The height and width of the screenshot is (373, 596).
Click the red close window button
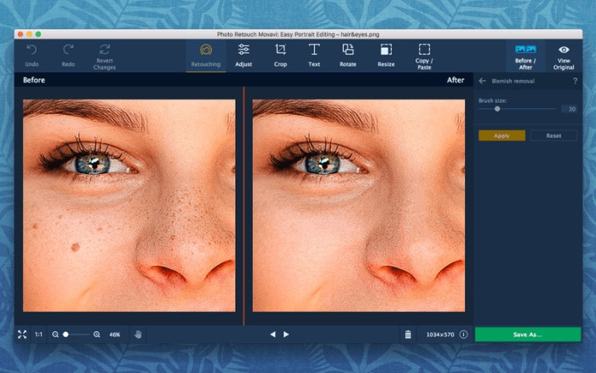20,34
